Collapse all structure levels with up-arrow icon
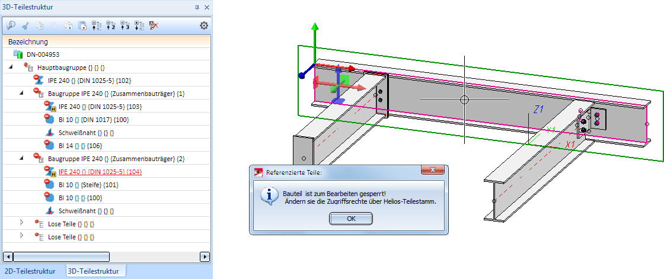The height and width of the screenshot is (279, 664). pyautogui.click(x=97, y=25)
